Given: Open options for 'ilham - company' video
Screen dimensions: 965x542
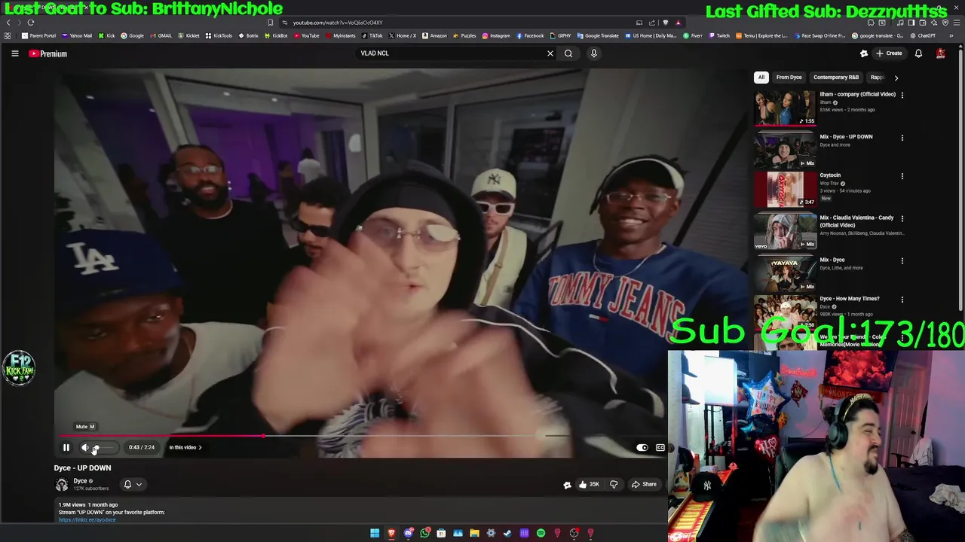Looking at the screenshot, I should pos(902,95).
